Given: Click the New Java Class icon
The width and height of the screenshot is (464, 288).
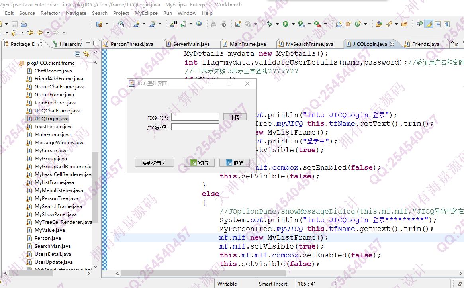Looking at the screenshot, I should [358, 24].
